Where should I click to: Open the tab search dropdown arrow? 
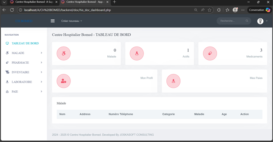(x=4, y=2)
